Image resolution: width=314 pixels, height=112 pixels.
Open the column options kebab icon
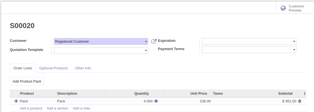pos(305,94)
